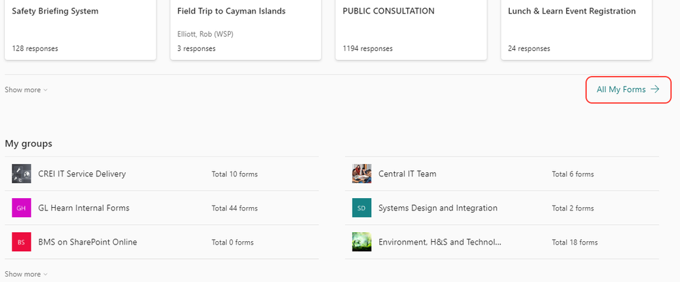
Task: Click Total 18 forms count text
Action: 574,242
